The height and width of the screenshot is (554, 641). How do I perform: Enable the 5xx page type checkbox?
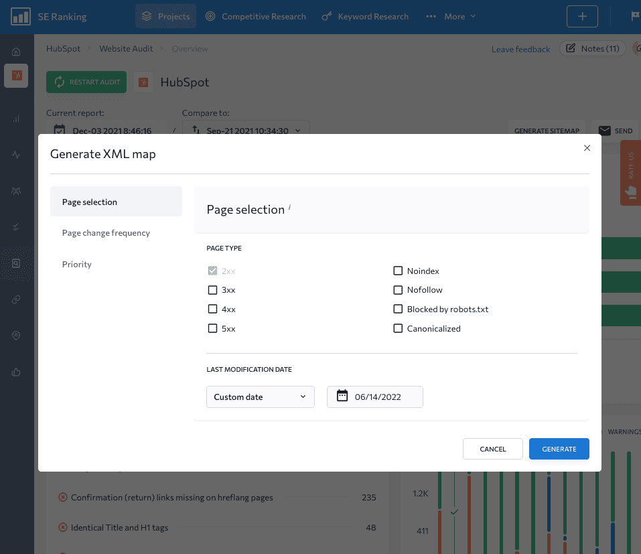point(212,328)
